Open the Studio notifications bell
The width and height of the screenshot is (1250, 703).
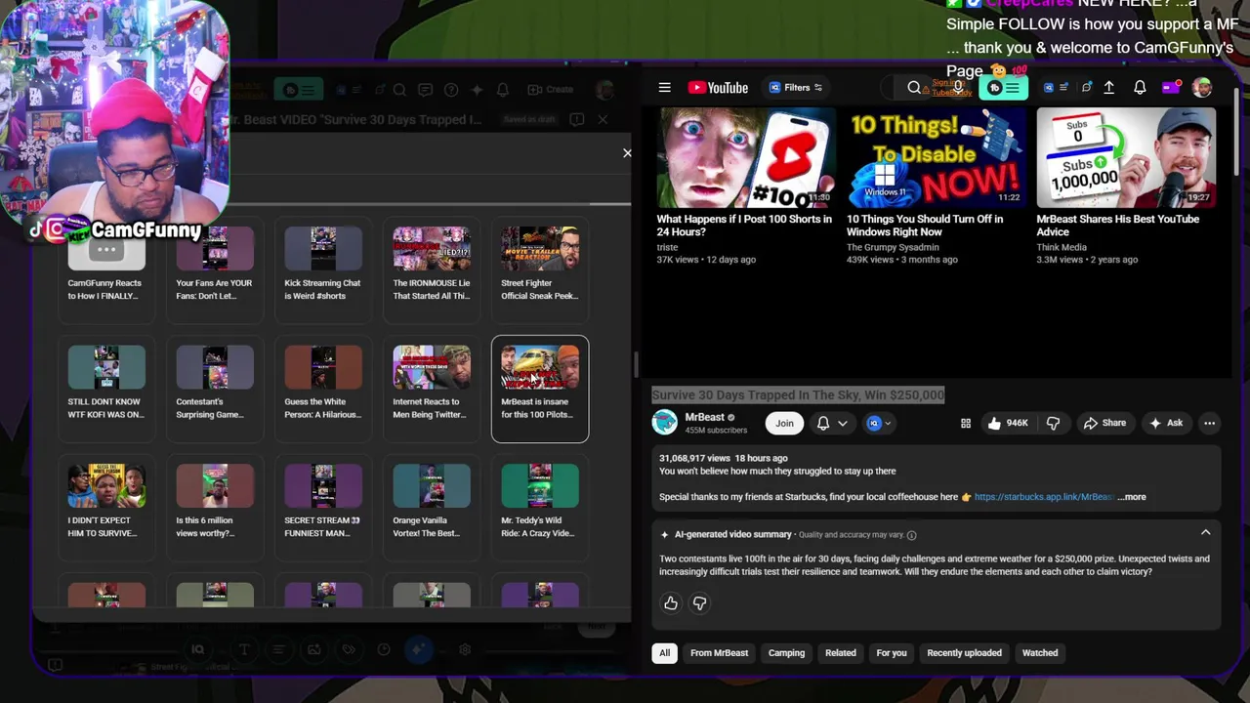pos(502,90)
